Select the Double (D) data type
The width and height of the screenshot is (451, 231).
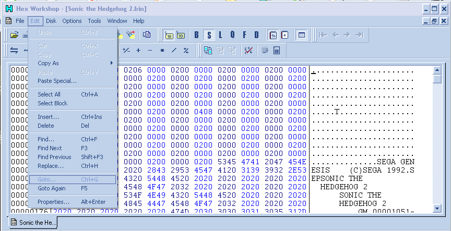click(256, 35)
